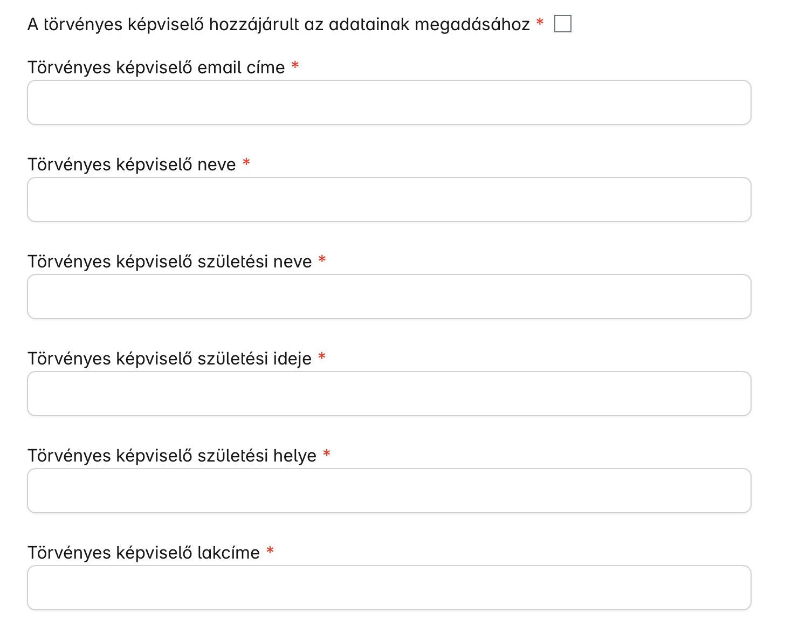The height and width of the screenshot is (633, 785).
Task: Click the 'Törvényes képviselő neve' label
Action: (132, 165)
